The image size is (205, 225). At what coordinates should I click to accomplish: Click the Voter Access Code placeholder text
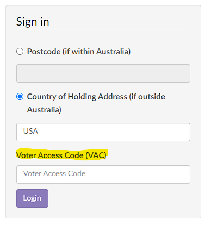[x=54, y=173]
